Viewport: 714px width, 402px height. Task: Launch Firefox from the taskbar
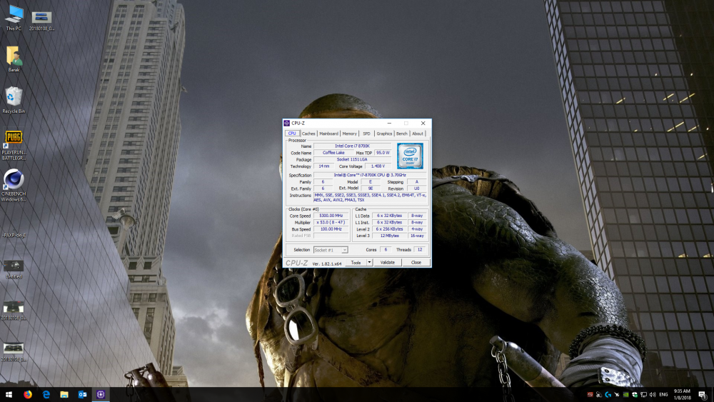tap(28, 394)
